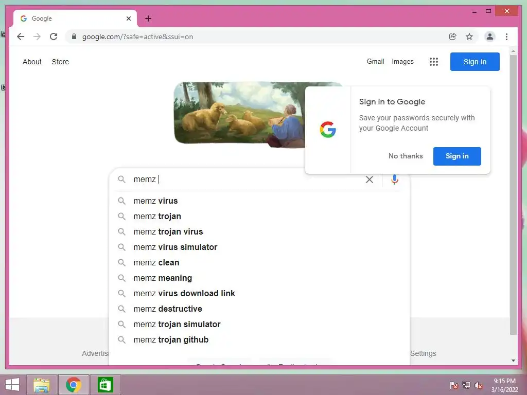The image size is (527, 395).
Task: Reload the Google page
Action: pos(54,37)
